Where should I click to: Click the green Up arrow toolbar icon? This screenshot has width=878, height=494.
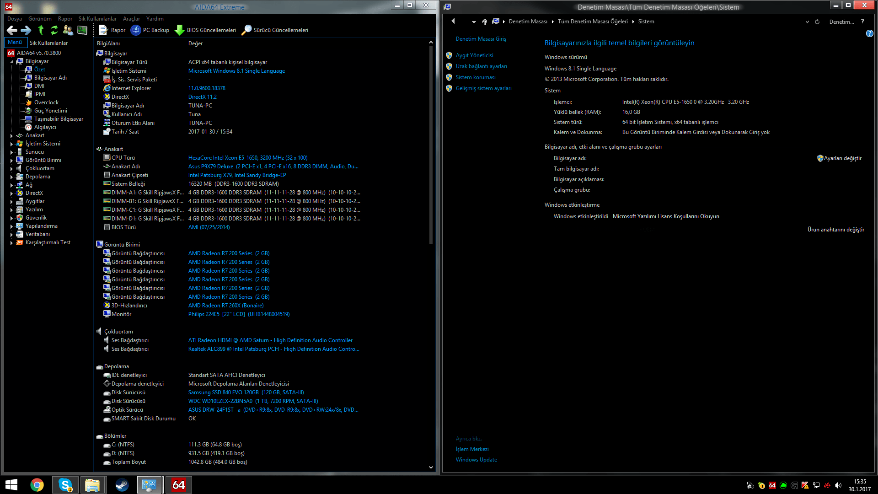41,30
